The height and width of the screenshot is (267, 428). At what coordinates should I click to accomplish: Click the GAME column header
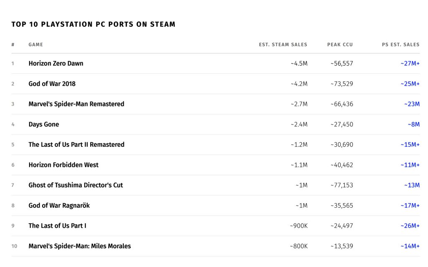36,45
